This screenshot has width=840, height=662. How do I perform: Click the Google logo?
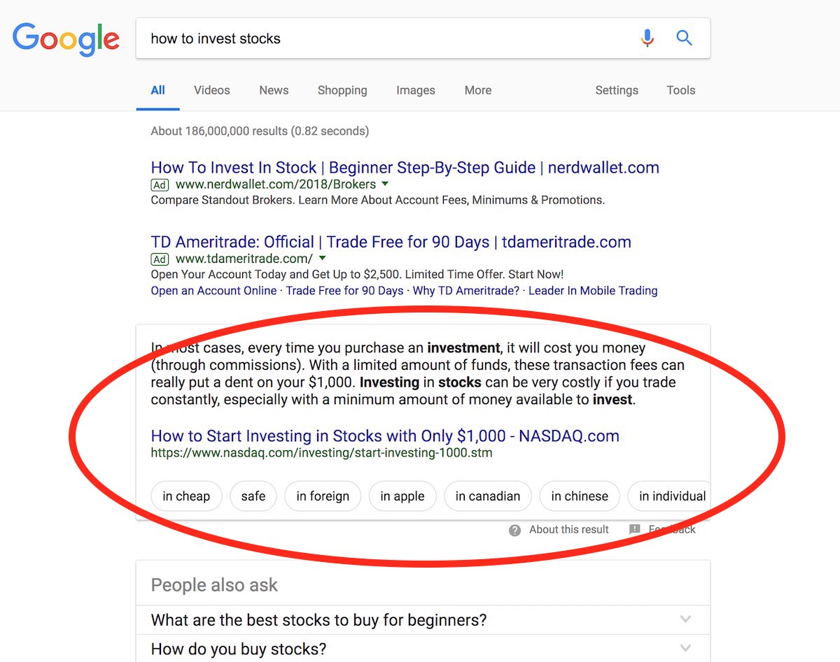66,39
